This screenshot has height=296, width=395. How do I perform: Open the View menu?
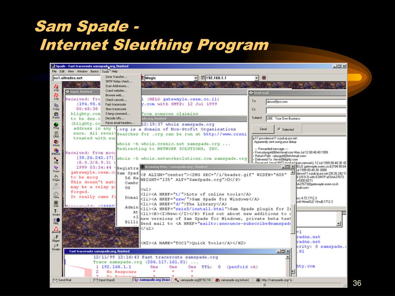pyautogui.click(x=71, y=71)
